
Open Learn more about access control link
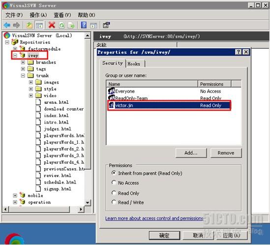(154, 218)
